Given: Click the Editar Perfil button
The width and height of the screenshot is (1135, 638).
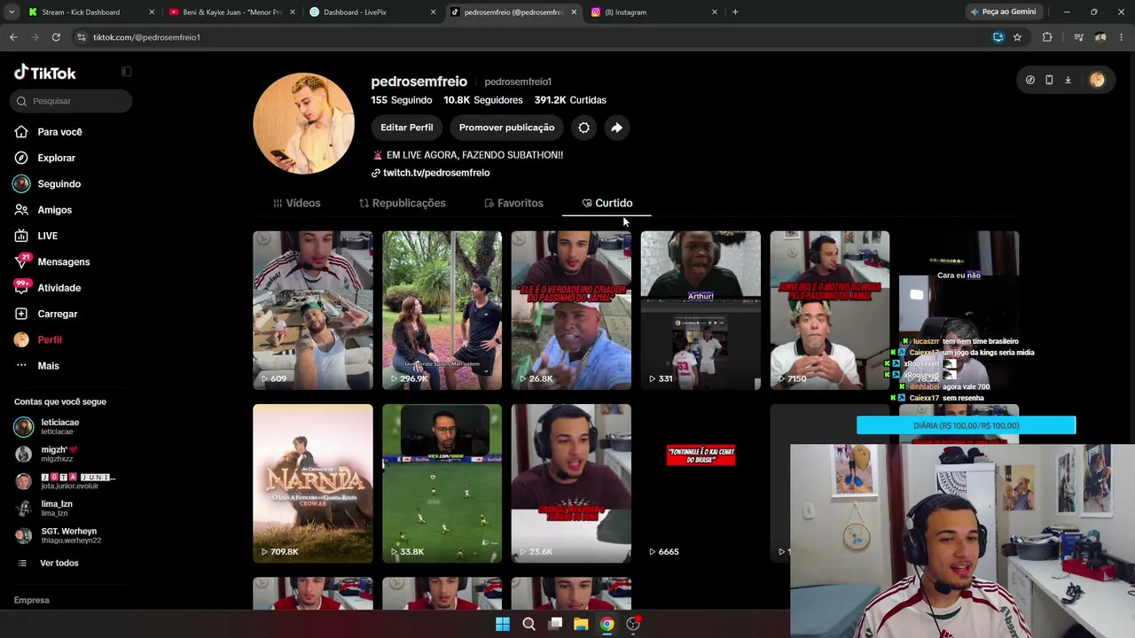Looking at the screenshot, I should click(x=407, y=128).
